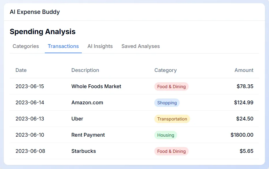Switch to the Transactions tab

63,46
